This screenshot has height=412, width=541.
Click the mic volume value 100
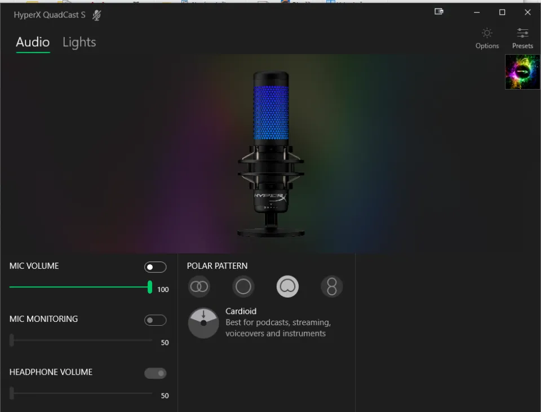click(x=163, y=290)
